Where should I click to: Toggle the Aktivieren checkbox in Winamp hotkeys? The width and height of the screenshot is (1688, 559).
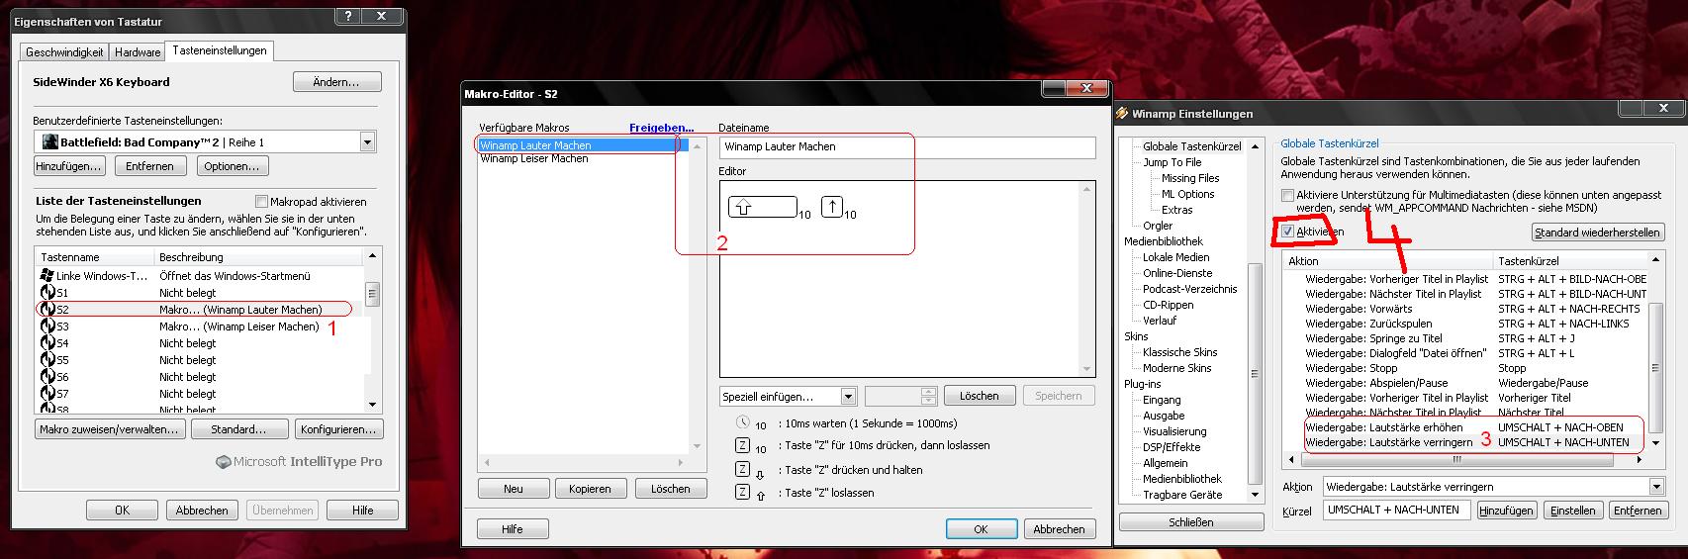[x=1287, y=232]
